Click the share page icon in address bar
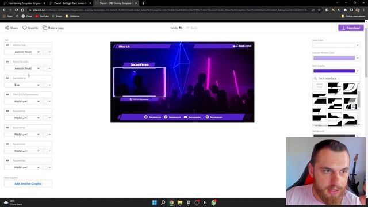 tap(313, 10)
